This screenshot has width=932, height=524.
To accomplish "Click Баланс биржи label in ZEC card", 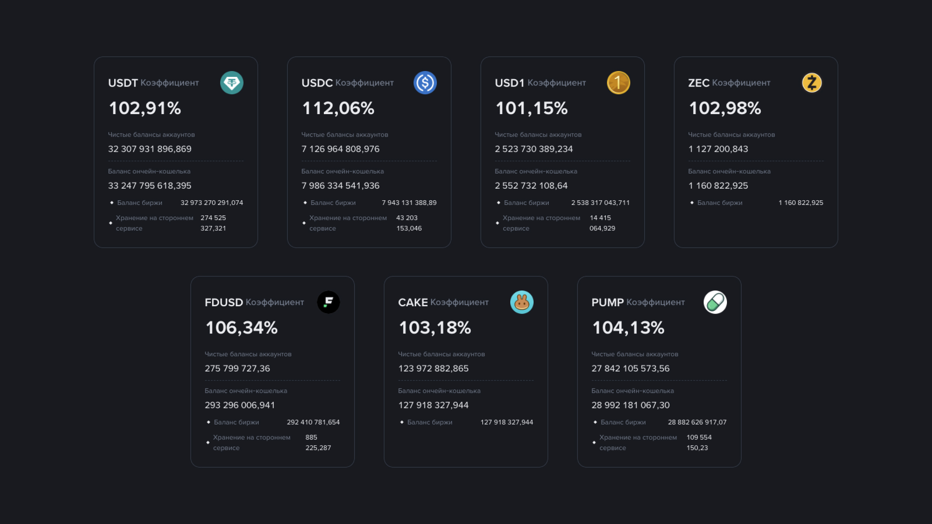I will (x=720, y=203).
